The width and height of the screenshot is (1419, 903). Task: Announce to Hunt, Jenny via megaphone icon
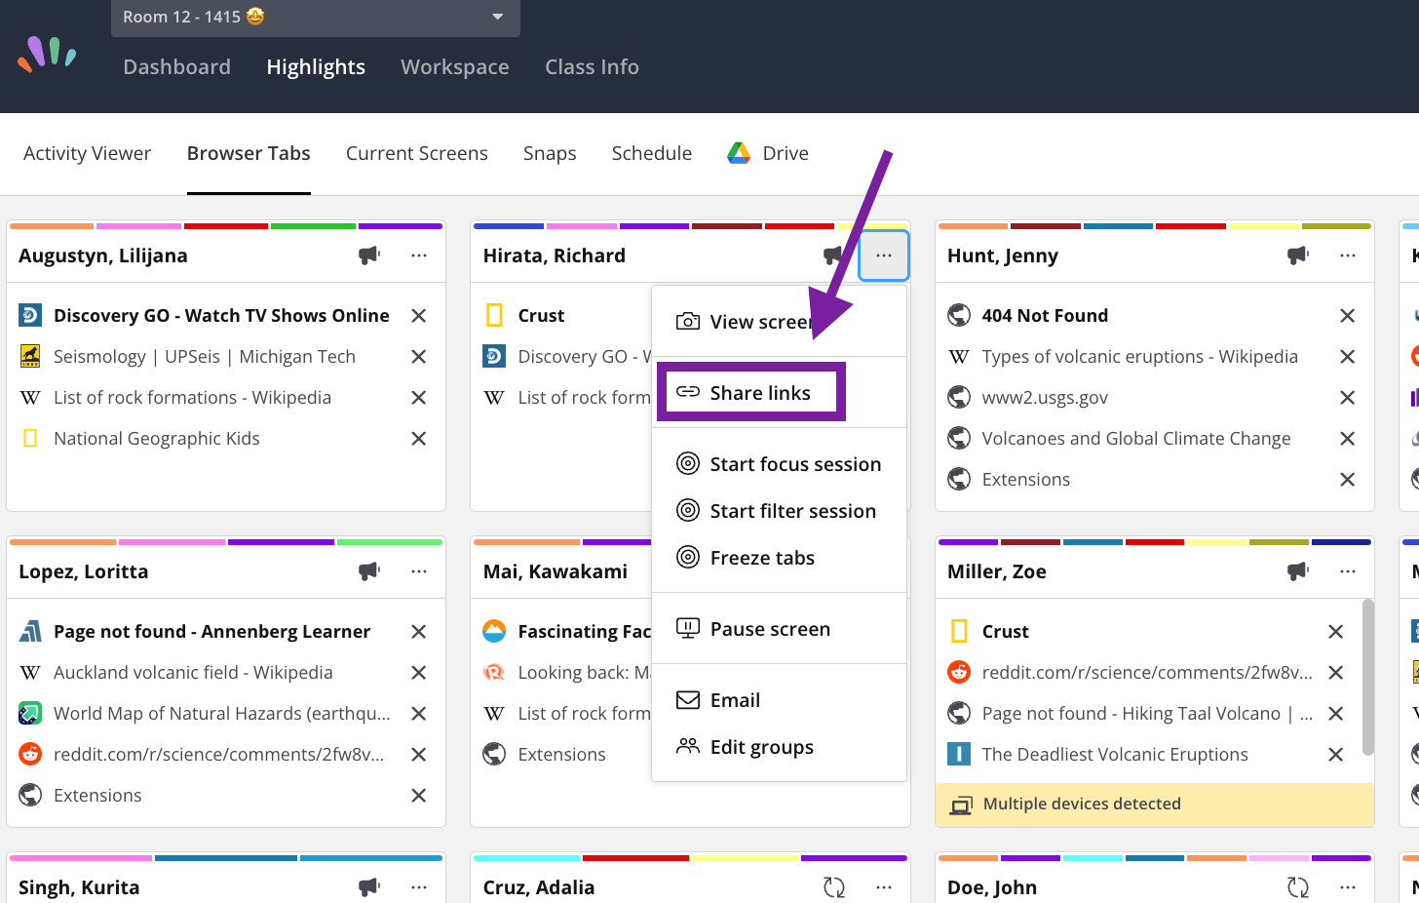[1298, 255]
